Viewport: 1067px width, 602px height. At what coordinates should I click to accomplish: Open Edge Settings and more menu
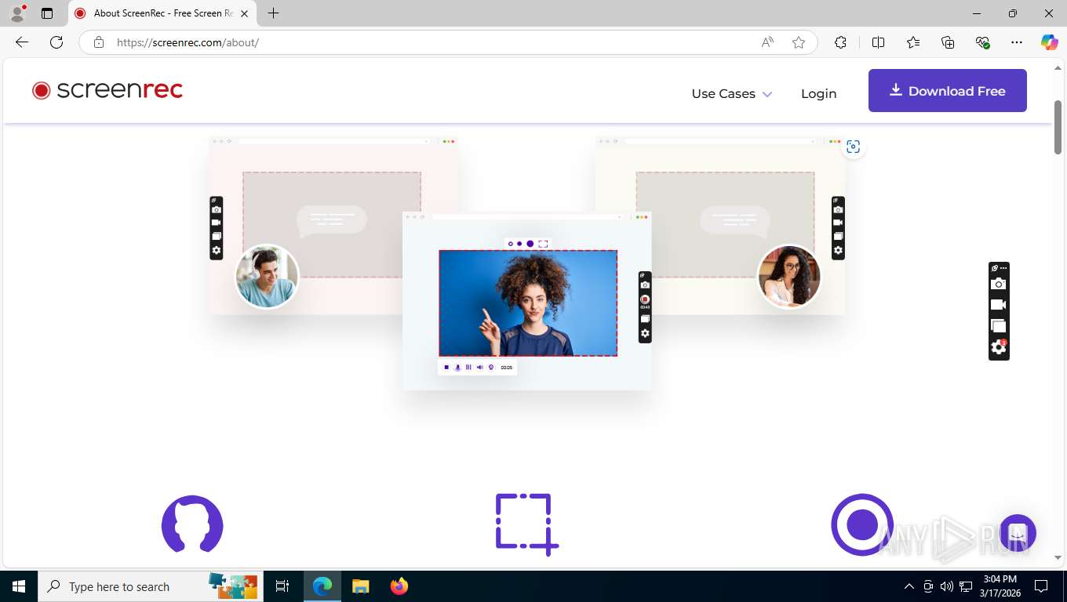[x=1017, y=42]
